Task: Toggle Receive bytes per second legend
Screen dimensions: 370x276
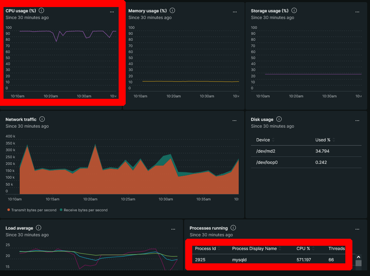Action: (x=84, y=210)
